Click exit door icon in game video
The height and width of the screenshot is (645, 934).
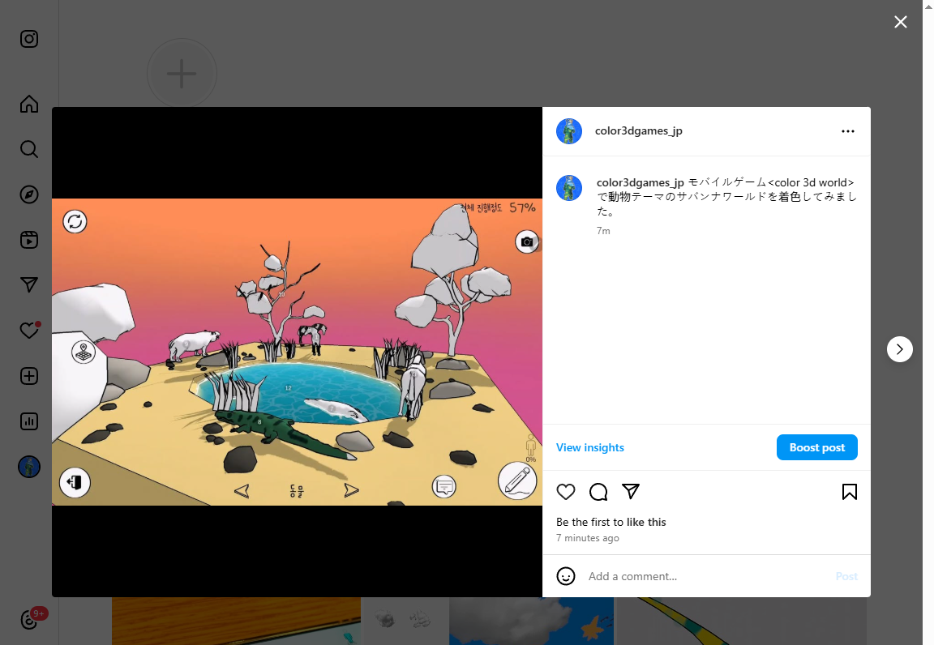[75, 482]
